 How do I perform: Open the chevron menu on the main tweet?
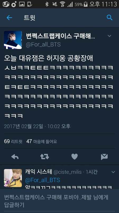click(x=109, y=36)
